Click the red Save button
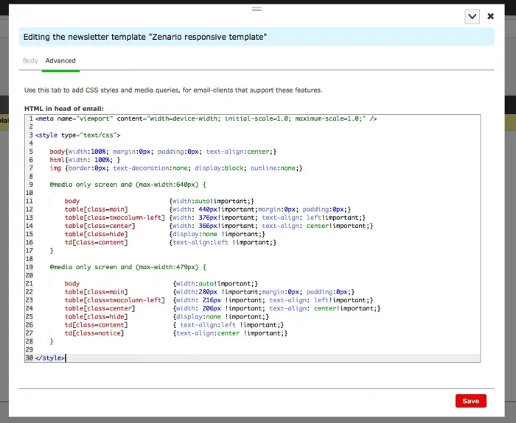This screenshot has height=423, width=516. point(470,401)
